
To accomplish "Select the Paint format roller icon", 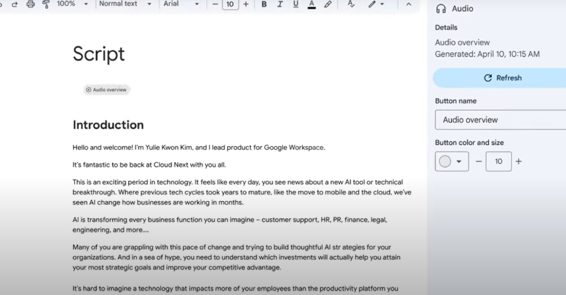I will click(x=46, y=4).
